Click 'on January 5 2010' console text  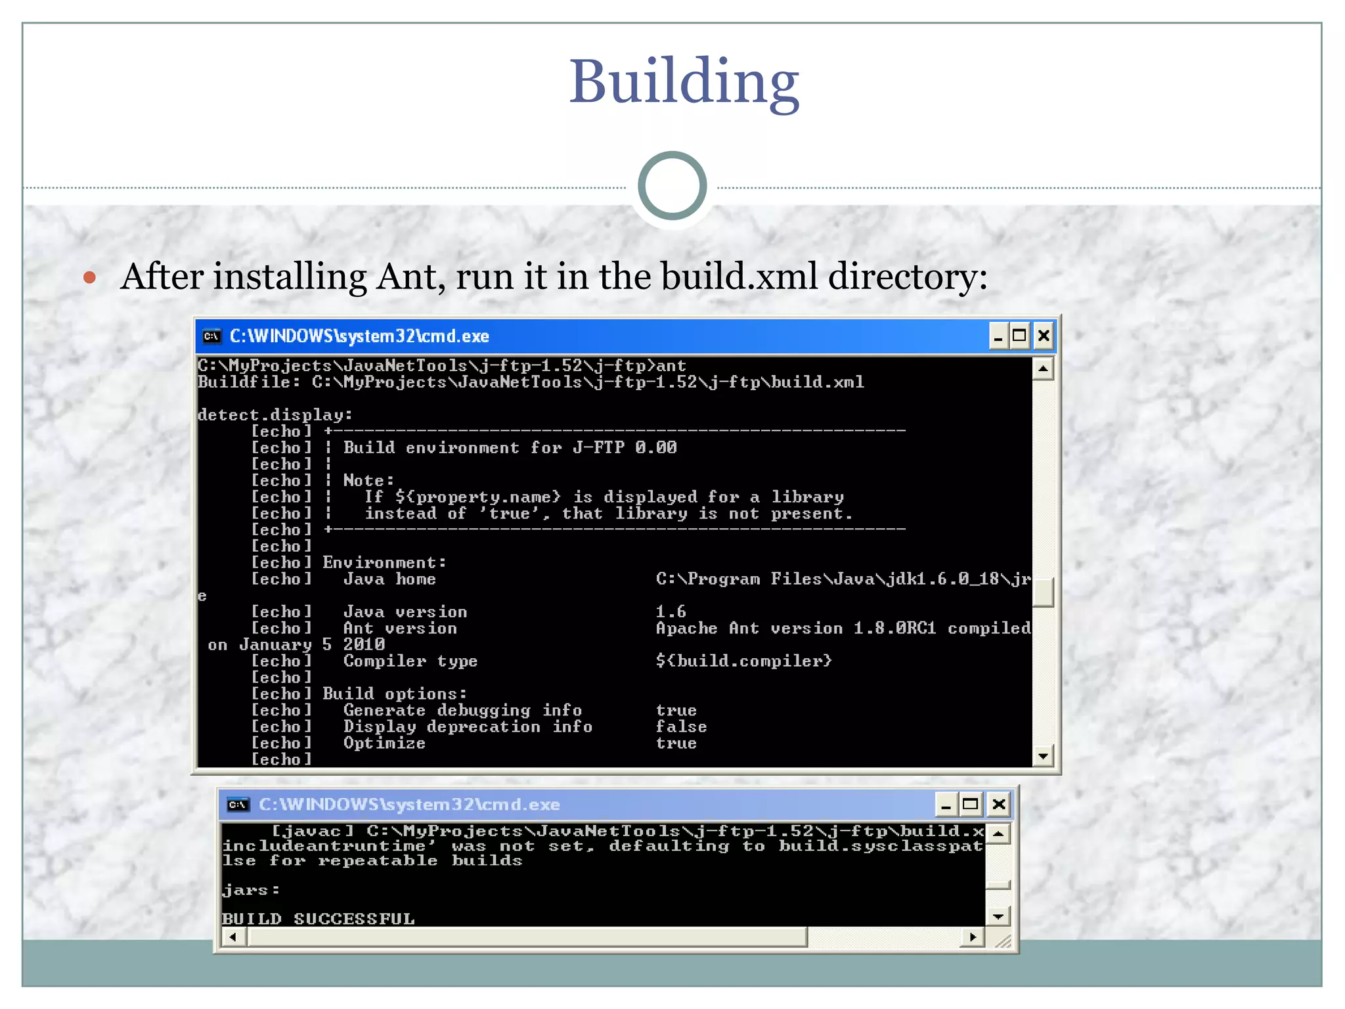(296, 645)
